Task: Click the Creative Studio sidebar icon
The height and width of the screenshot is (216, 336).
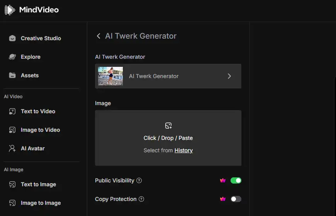Action: tap(12, 38)
